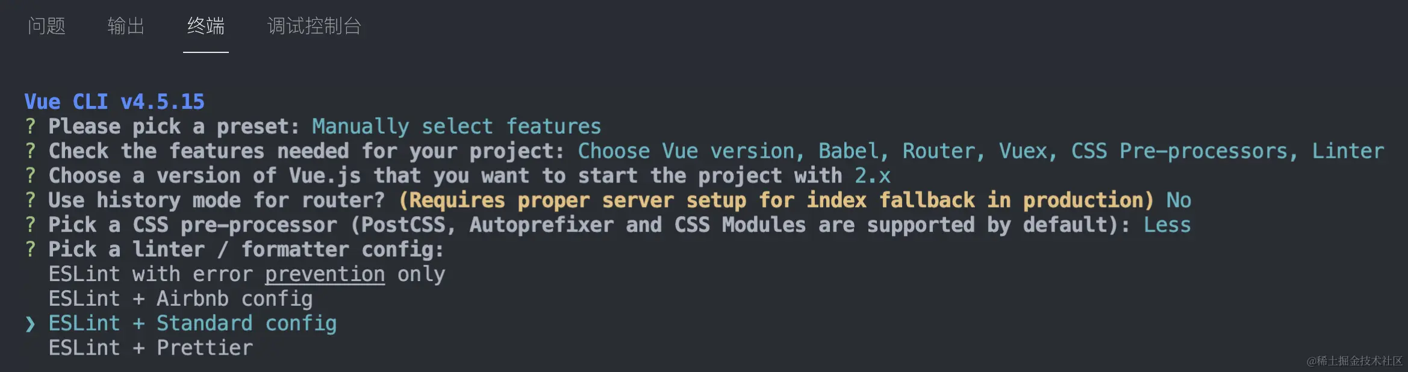This screenshot has height=372, width=1408.
Task: Click the "2.x" Vue version answer
Action: pos(872,176)
